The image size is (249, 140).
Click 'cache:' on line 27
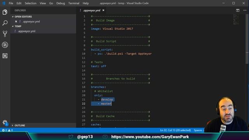[96, 124]
